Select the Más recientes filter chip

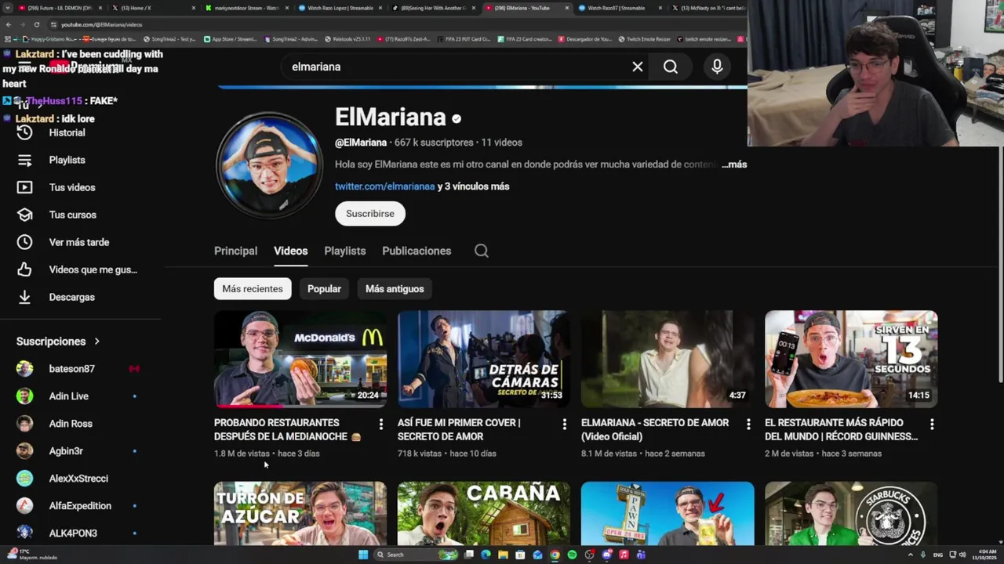coord(253,289)
